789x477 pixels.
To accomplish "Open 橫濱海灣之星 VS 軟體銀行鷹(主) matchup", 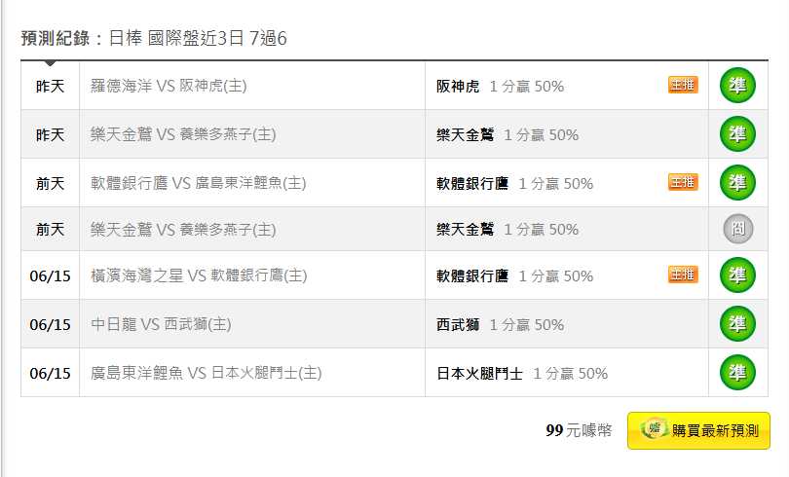I will click(199, 275).
